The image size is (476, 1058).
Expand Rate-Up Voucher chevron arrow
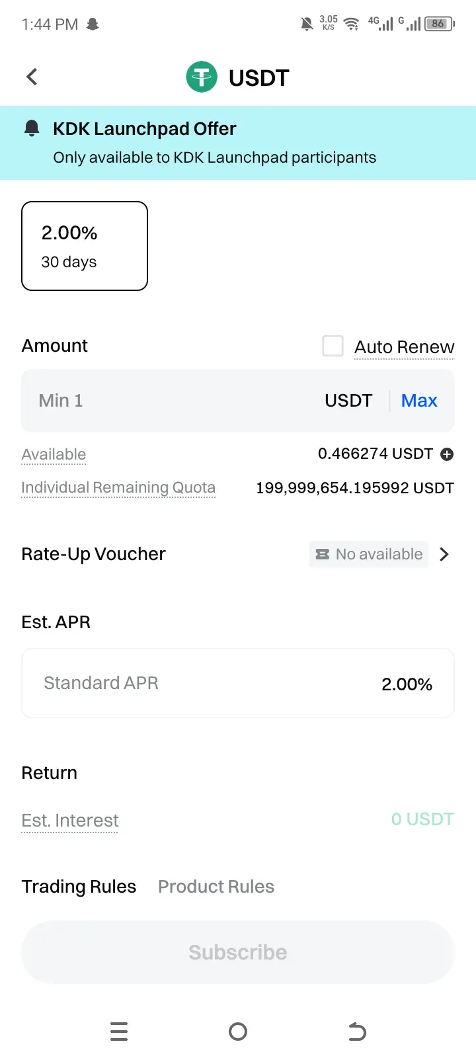point(444,554)
